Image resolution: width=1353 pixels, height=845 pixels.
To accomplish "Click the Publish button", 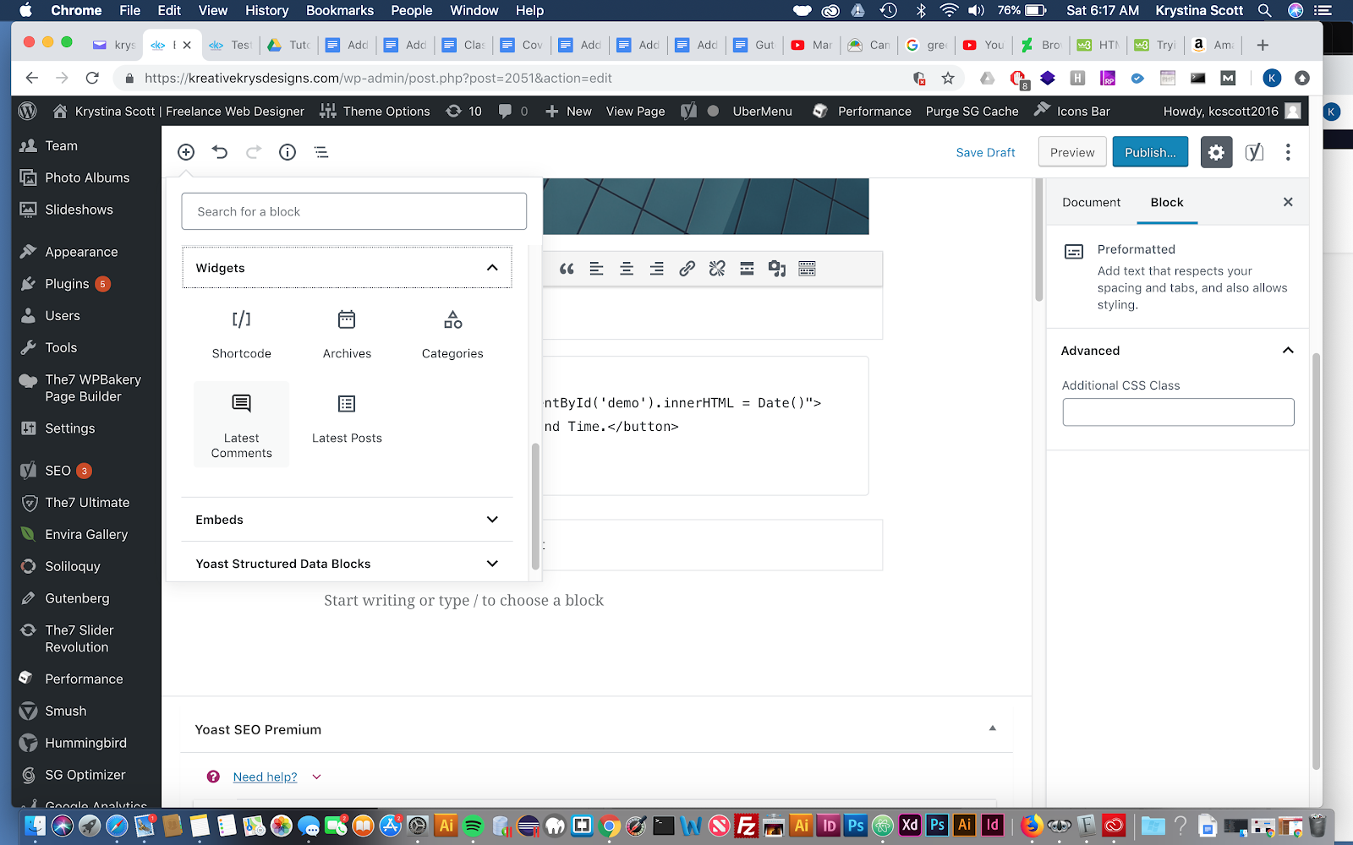I will (x=1150, y=152).
